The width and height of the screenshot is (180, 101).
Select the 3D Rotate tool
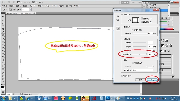point(3,73)
